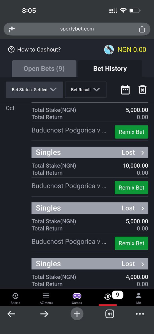Expand Singles Lost bet with 4,000.00 stake
The width and height of the screenshot is (154, 334).
[90, 264]
